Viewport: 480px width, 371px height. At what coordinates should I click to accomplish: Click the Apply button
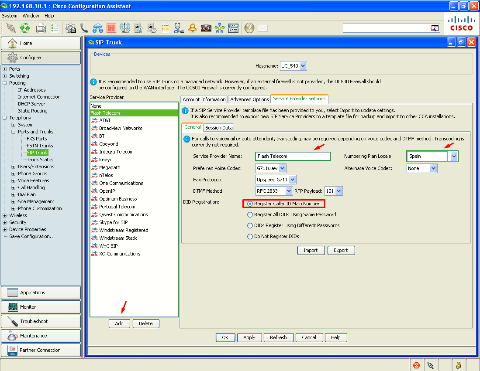249,337
